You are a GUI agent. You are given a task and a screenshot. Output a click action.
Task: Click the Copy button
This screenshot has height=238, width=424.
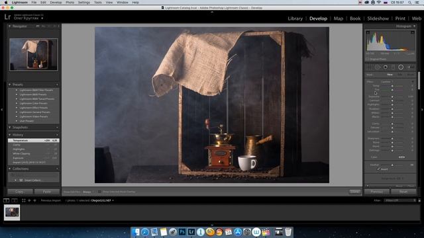click(21, 192)
